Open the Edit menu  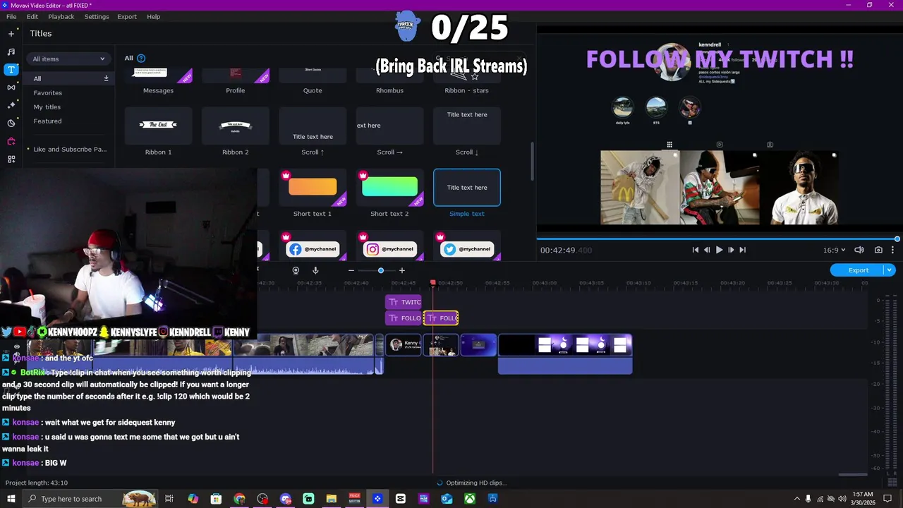[32, 16]
